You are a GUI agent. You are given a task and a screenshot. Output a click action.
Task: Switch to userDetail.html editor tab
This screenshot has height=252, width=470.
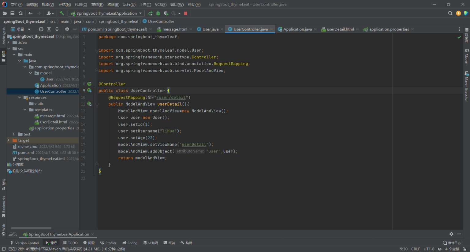340,29
